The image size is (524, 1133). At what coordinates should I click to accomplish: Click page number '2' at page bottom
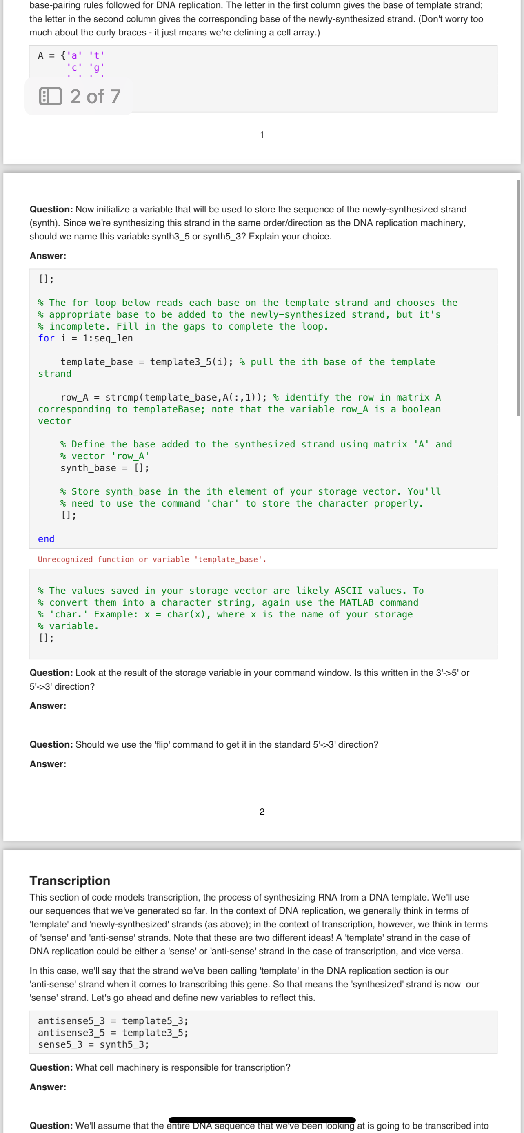pyautogui.click(x=262, y=812)
